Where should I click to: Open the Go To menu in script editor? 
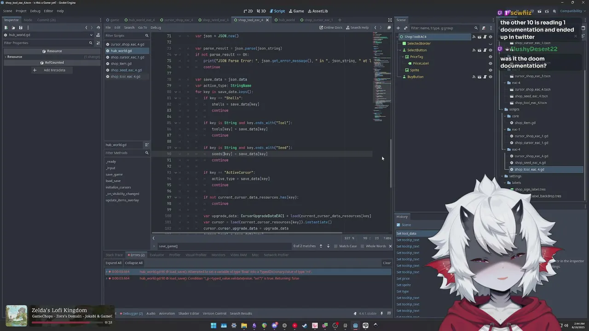[x=143, y=28]
